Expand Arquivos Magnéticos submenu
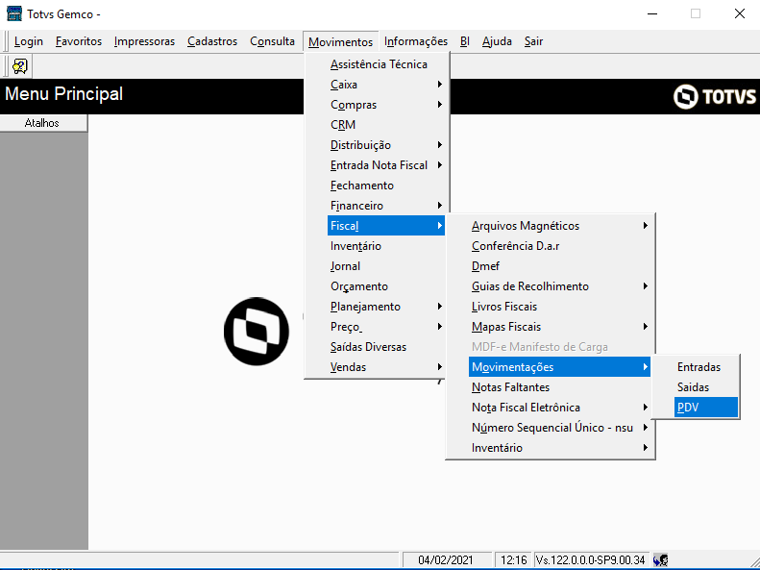 point(559,226)
